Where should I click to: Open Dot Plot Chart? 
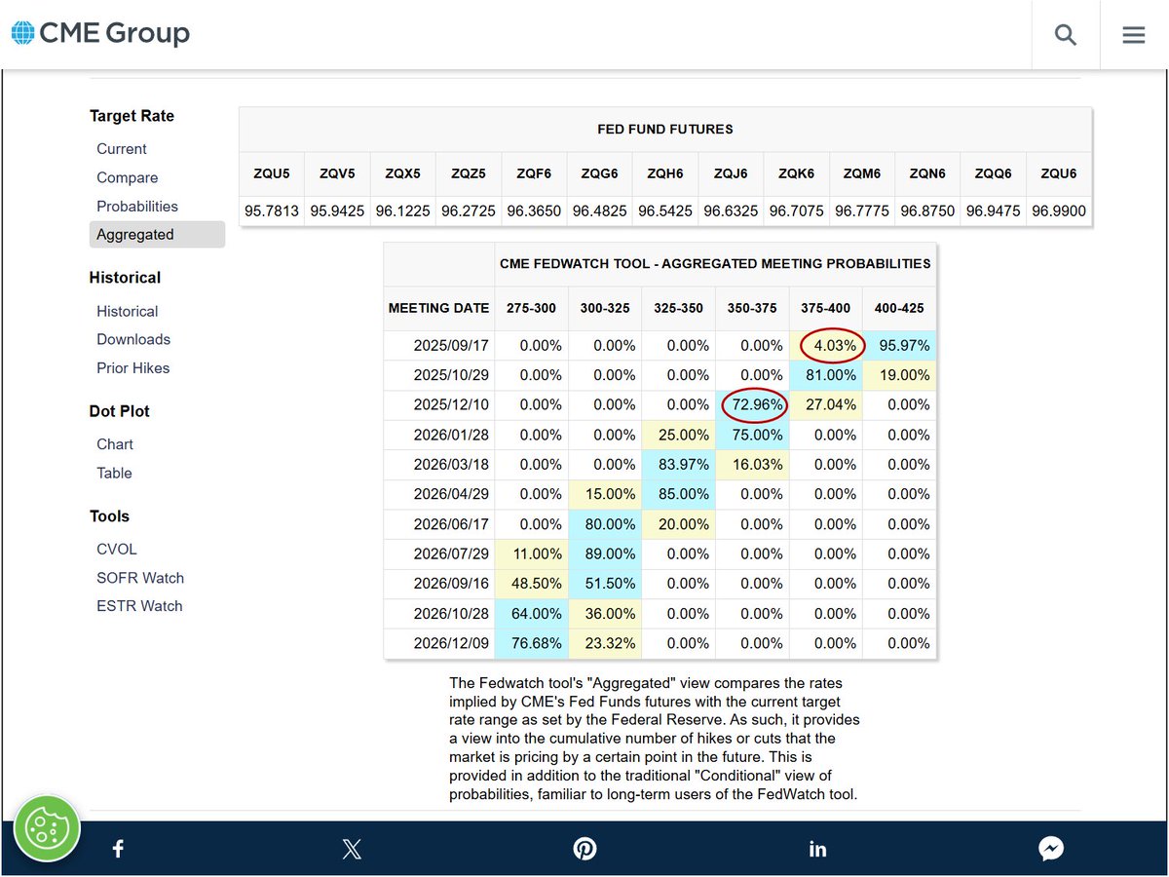coord(115,443)
